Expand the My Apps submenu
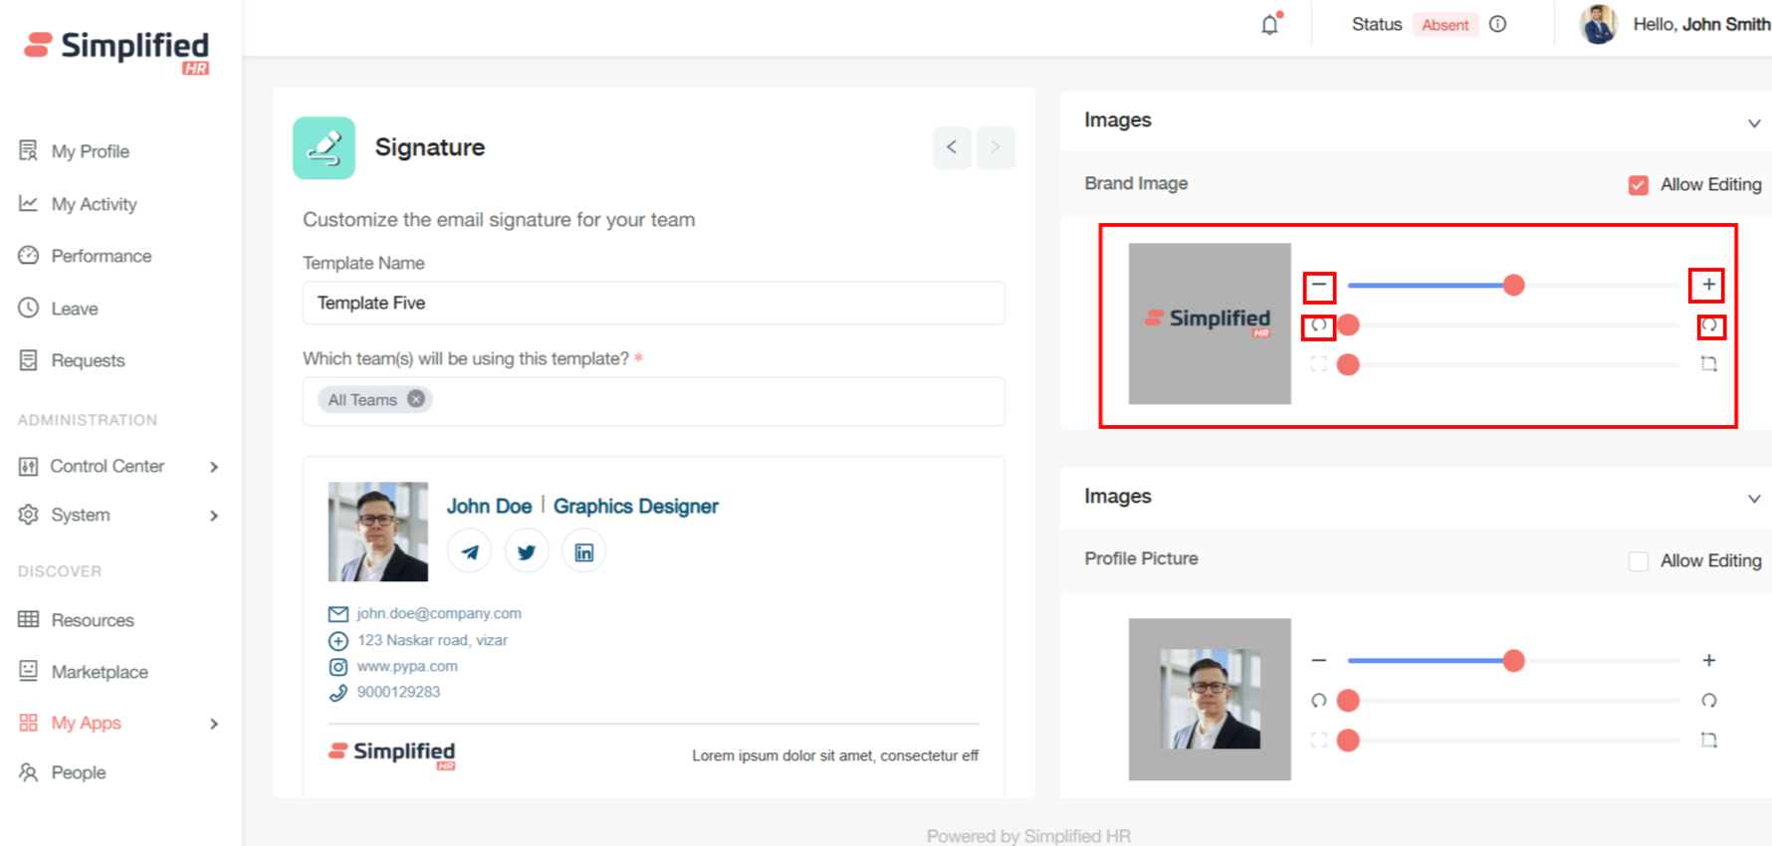Viewport: 1772px width, 846px height. click(x=214, y=724)
